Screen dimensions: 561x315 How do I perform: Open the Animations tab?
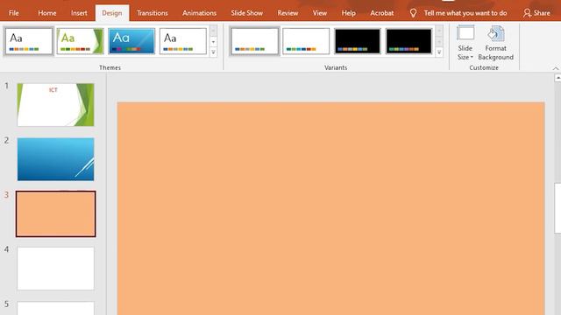tap(199, 13)
